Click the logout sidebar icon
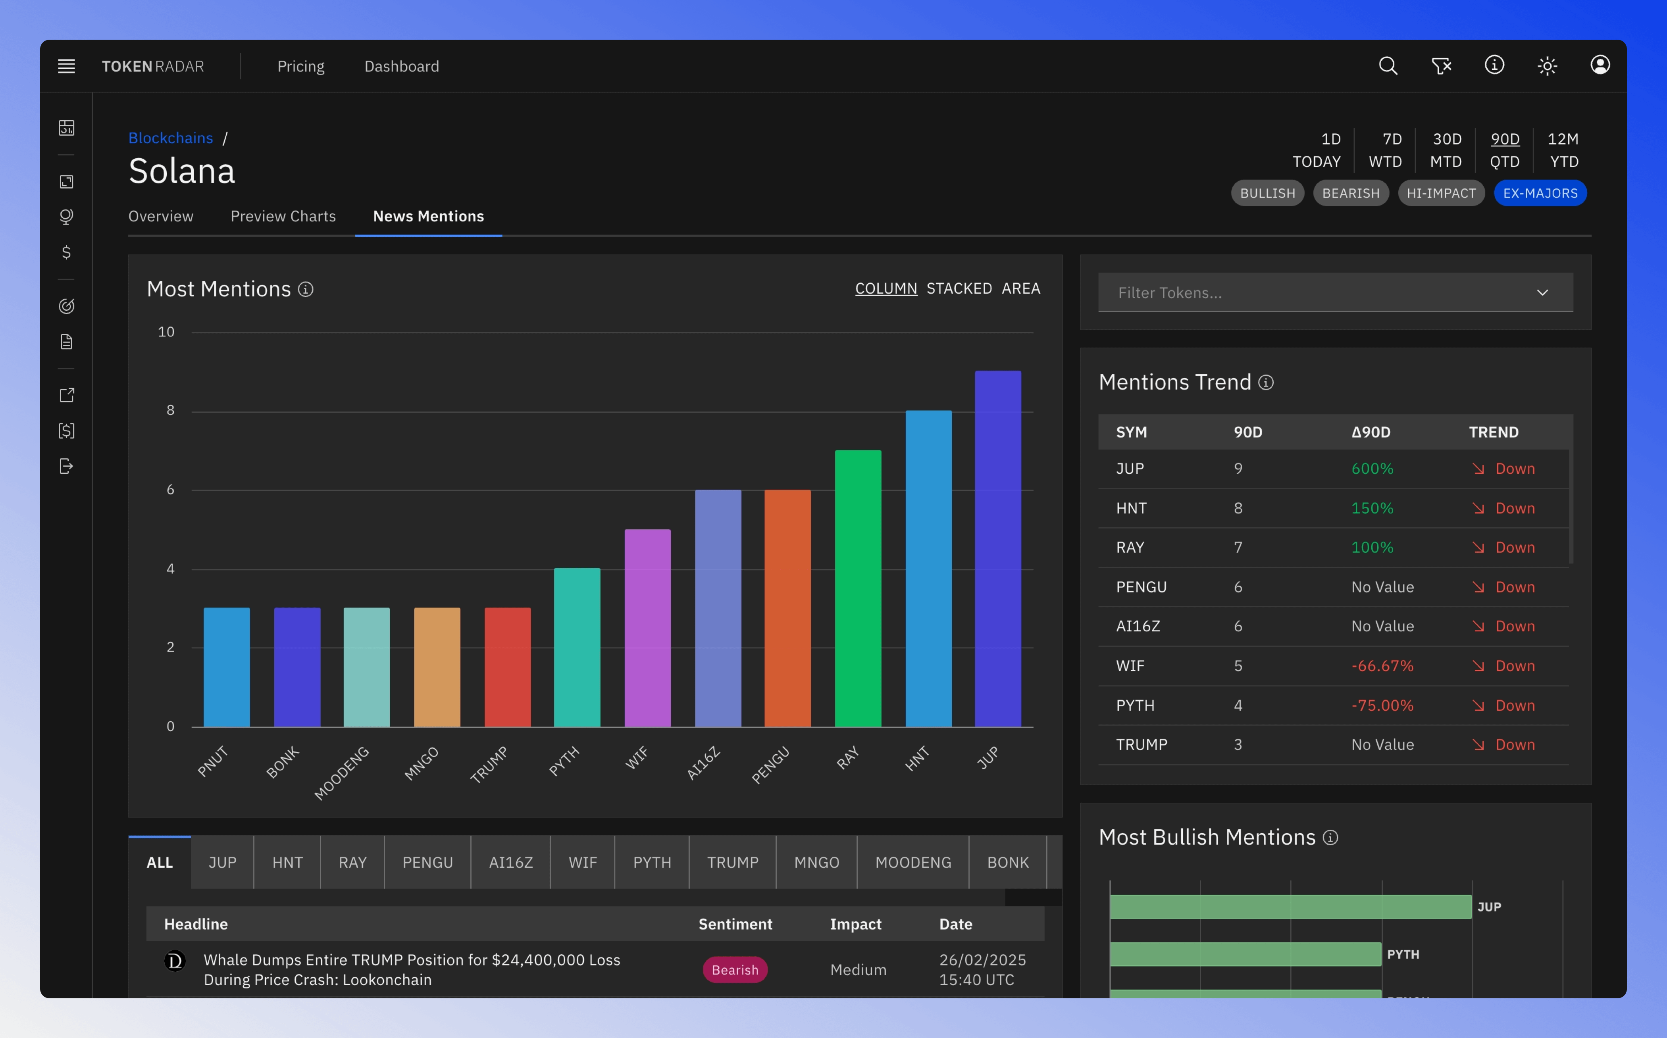1667x1038 pixels. click(x=66, y=466)
